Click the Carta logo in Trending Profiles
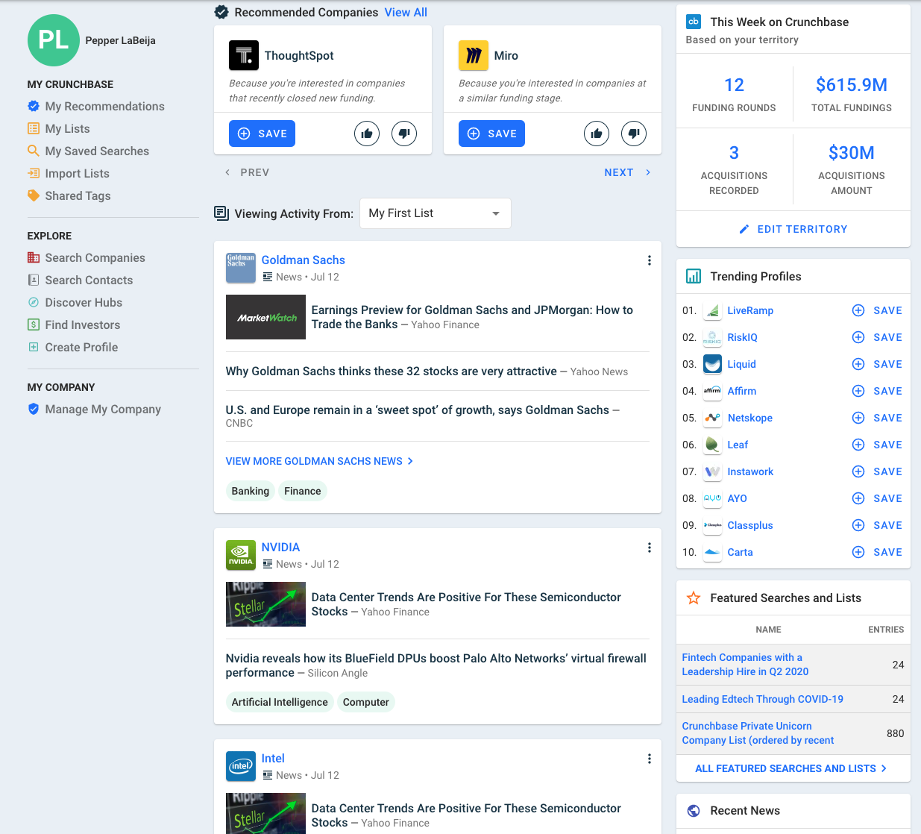The image size is (921, 834). pos(712,552)
